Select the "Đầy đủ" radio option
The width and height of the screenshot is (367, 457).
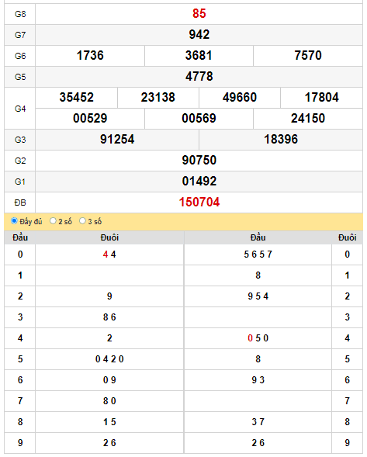click(14, 221)
